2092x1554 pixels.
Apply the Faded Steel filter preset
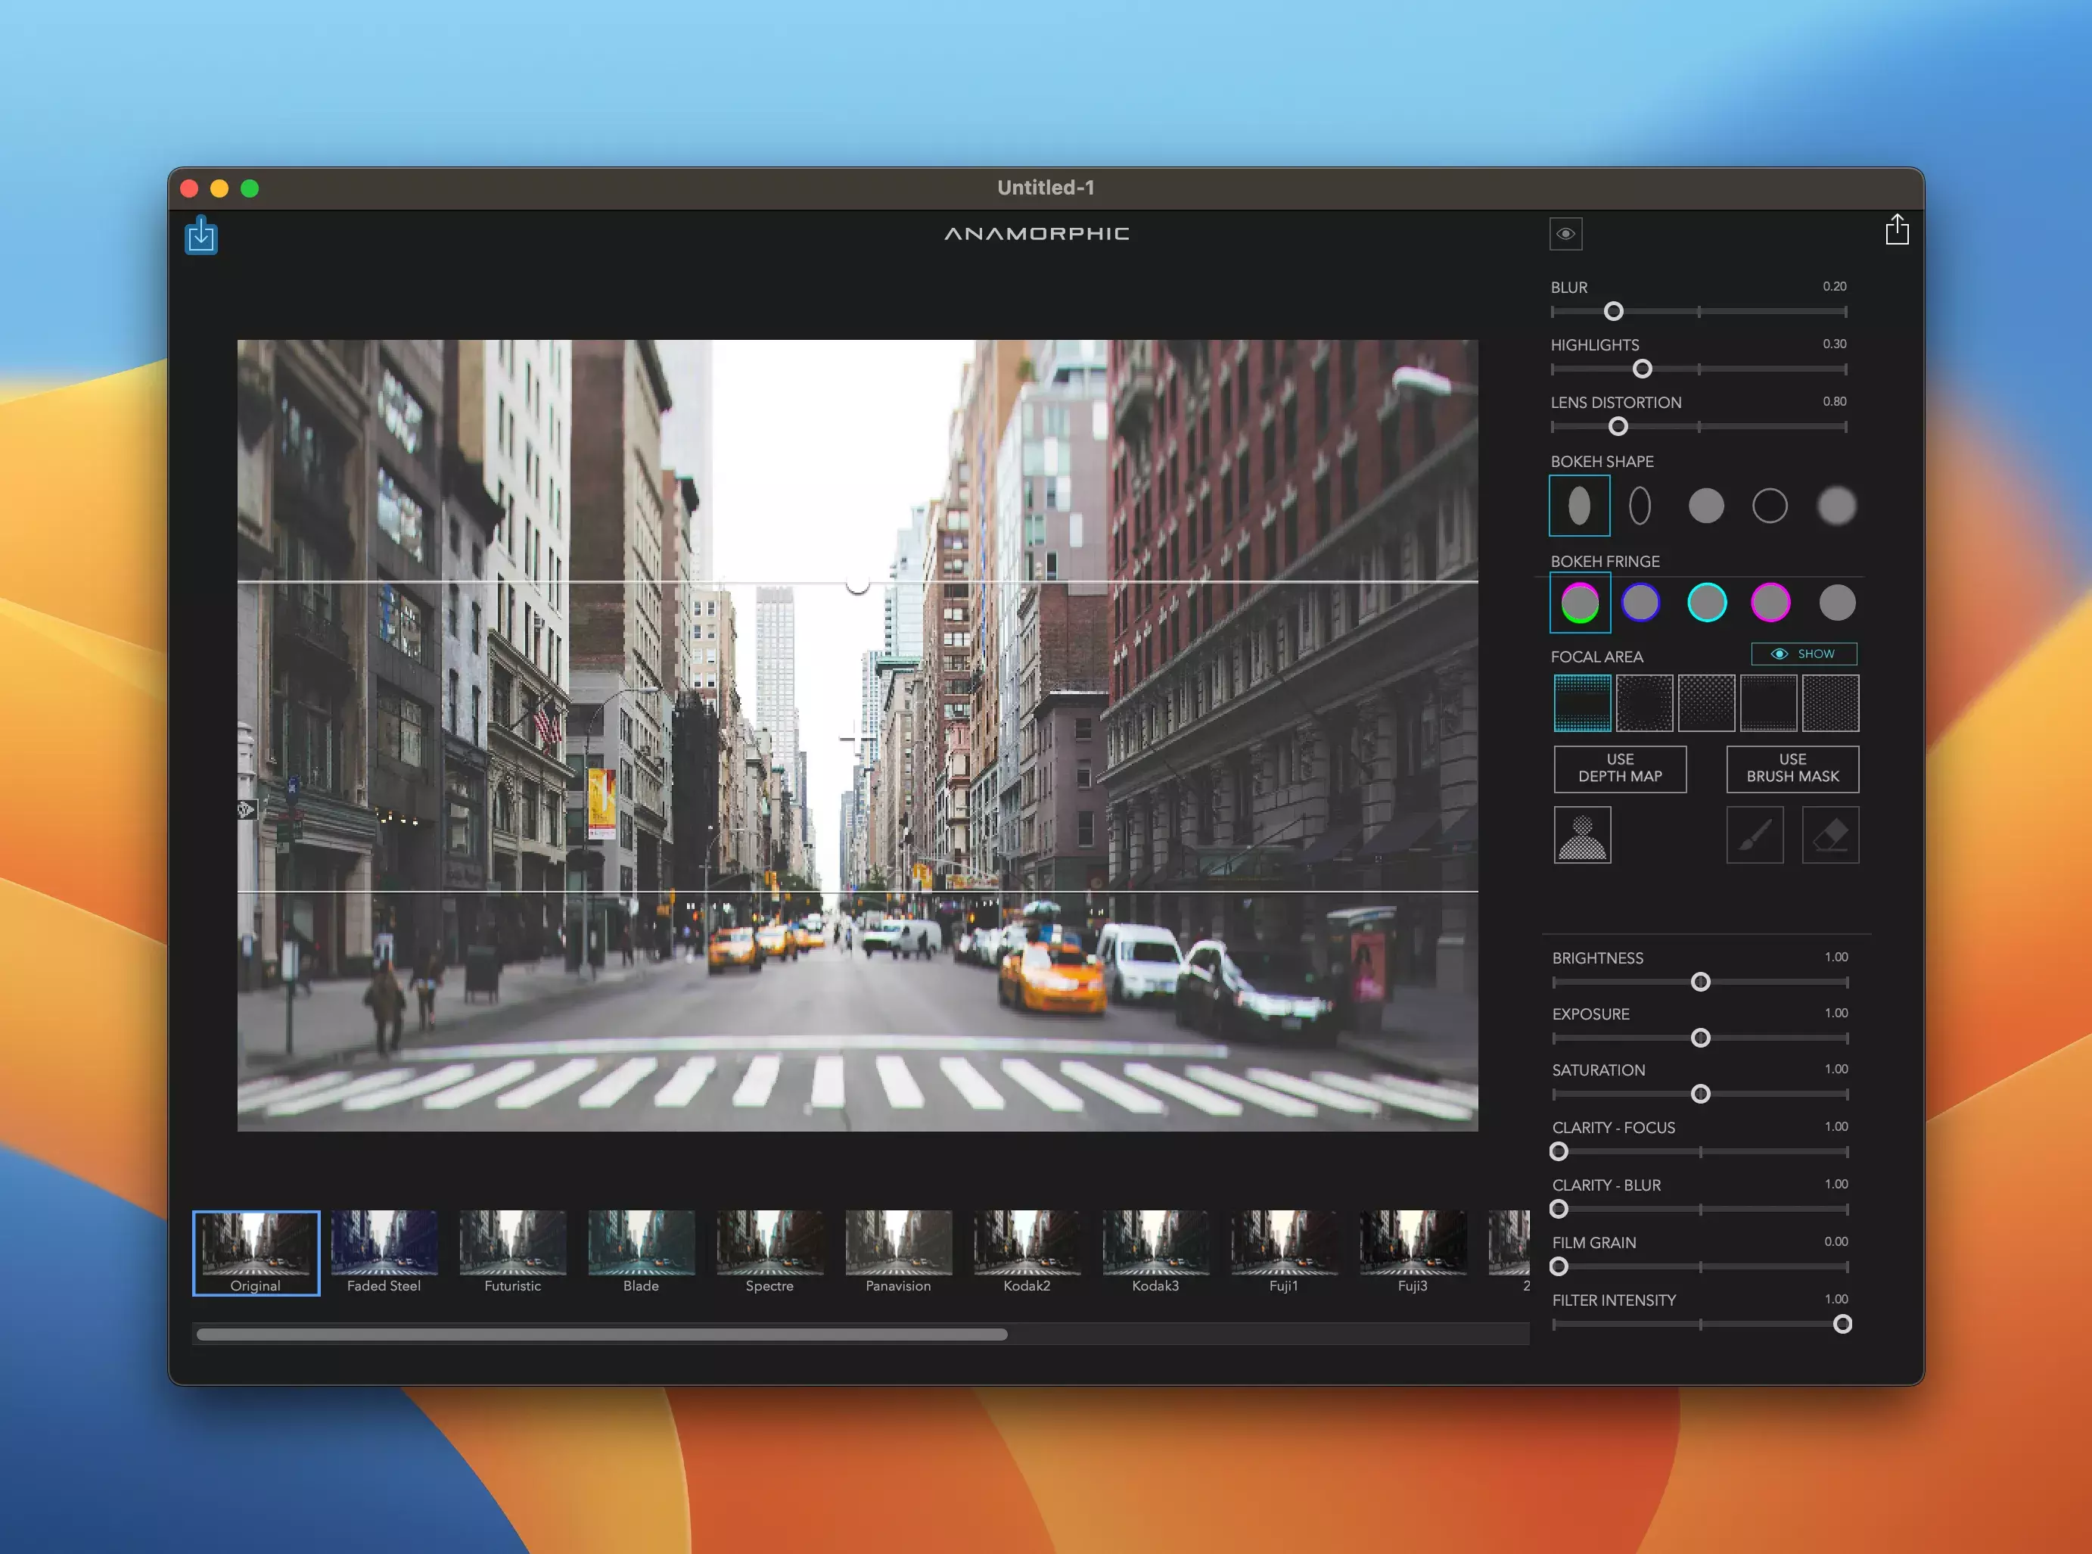pyautogui.click(x=384, y=1252)
